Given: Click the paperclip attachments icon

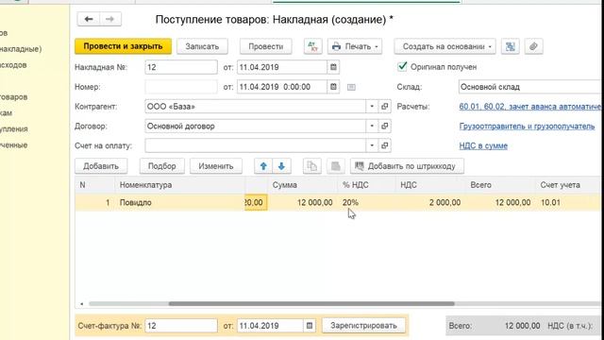Looking at the screenshot, I should (x=533, y=46).
